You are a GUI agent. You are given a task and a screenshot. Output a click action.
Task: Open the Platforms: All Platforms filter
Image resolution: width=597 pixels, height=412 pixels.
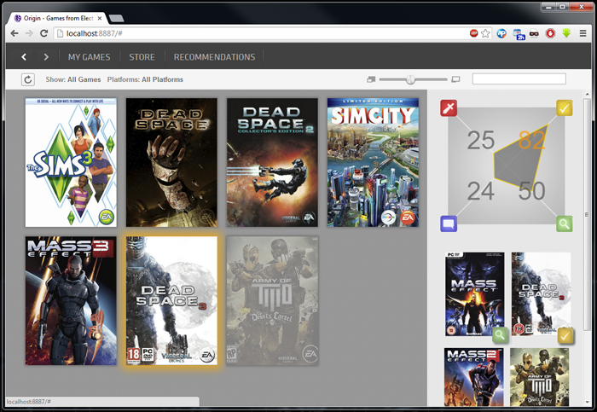(x=145, y=79)
